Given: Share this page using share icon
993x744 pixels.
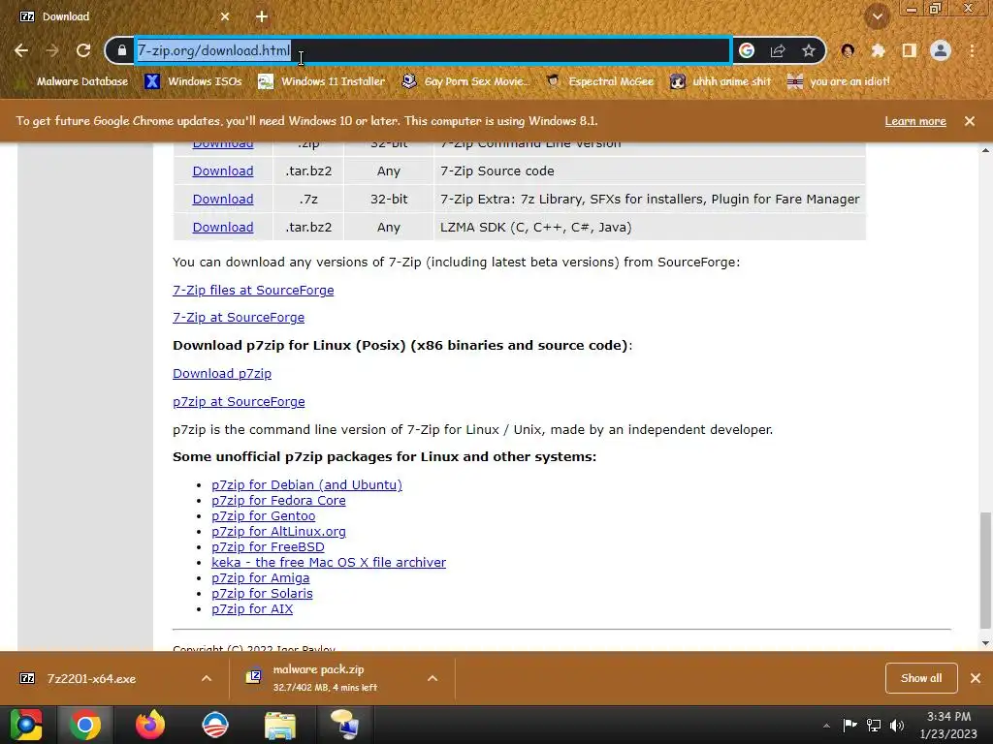Looking at the screenshot, I should tap(778, 50).
